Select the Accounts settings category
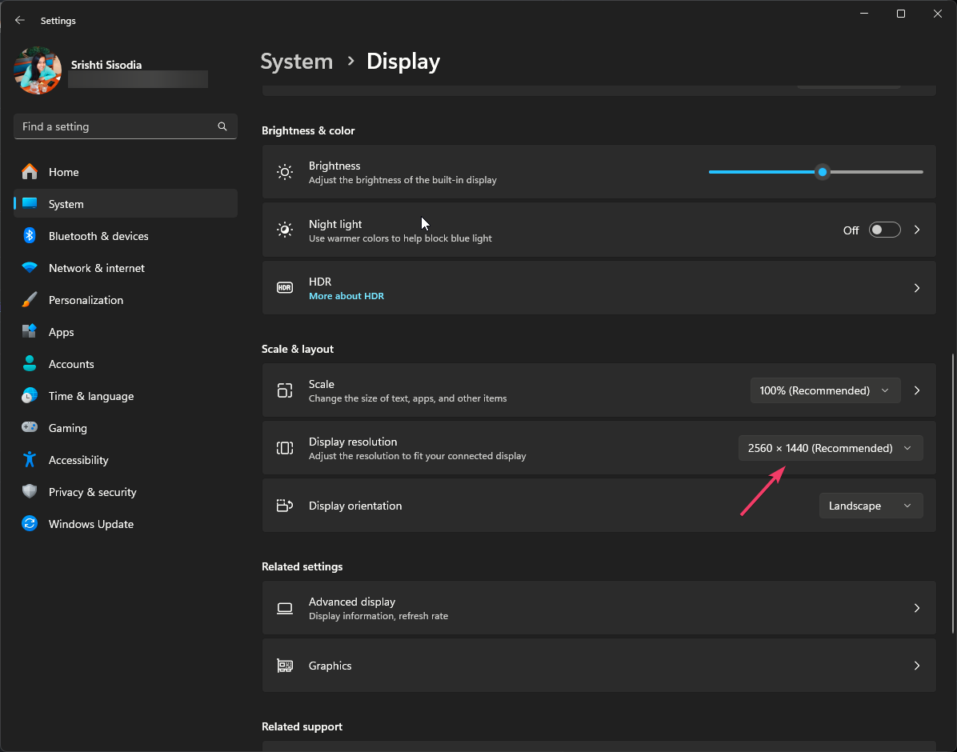This screenshot has height=752, width=957. coord(125,364)
